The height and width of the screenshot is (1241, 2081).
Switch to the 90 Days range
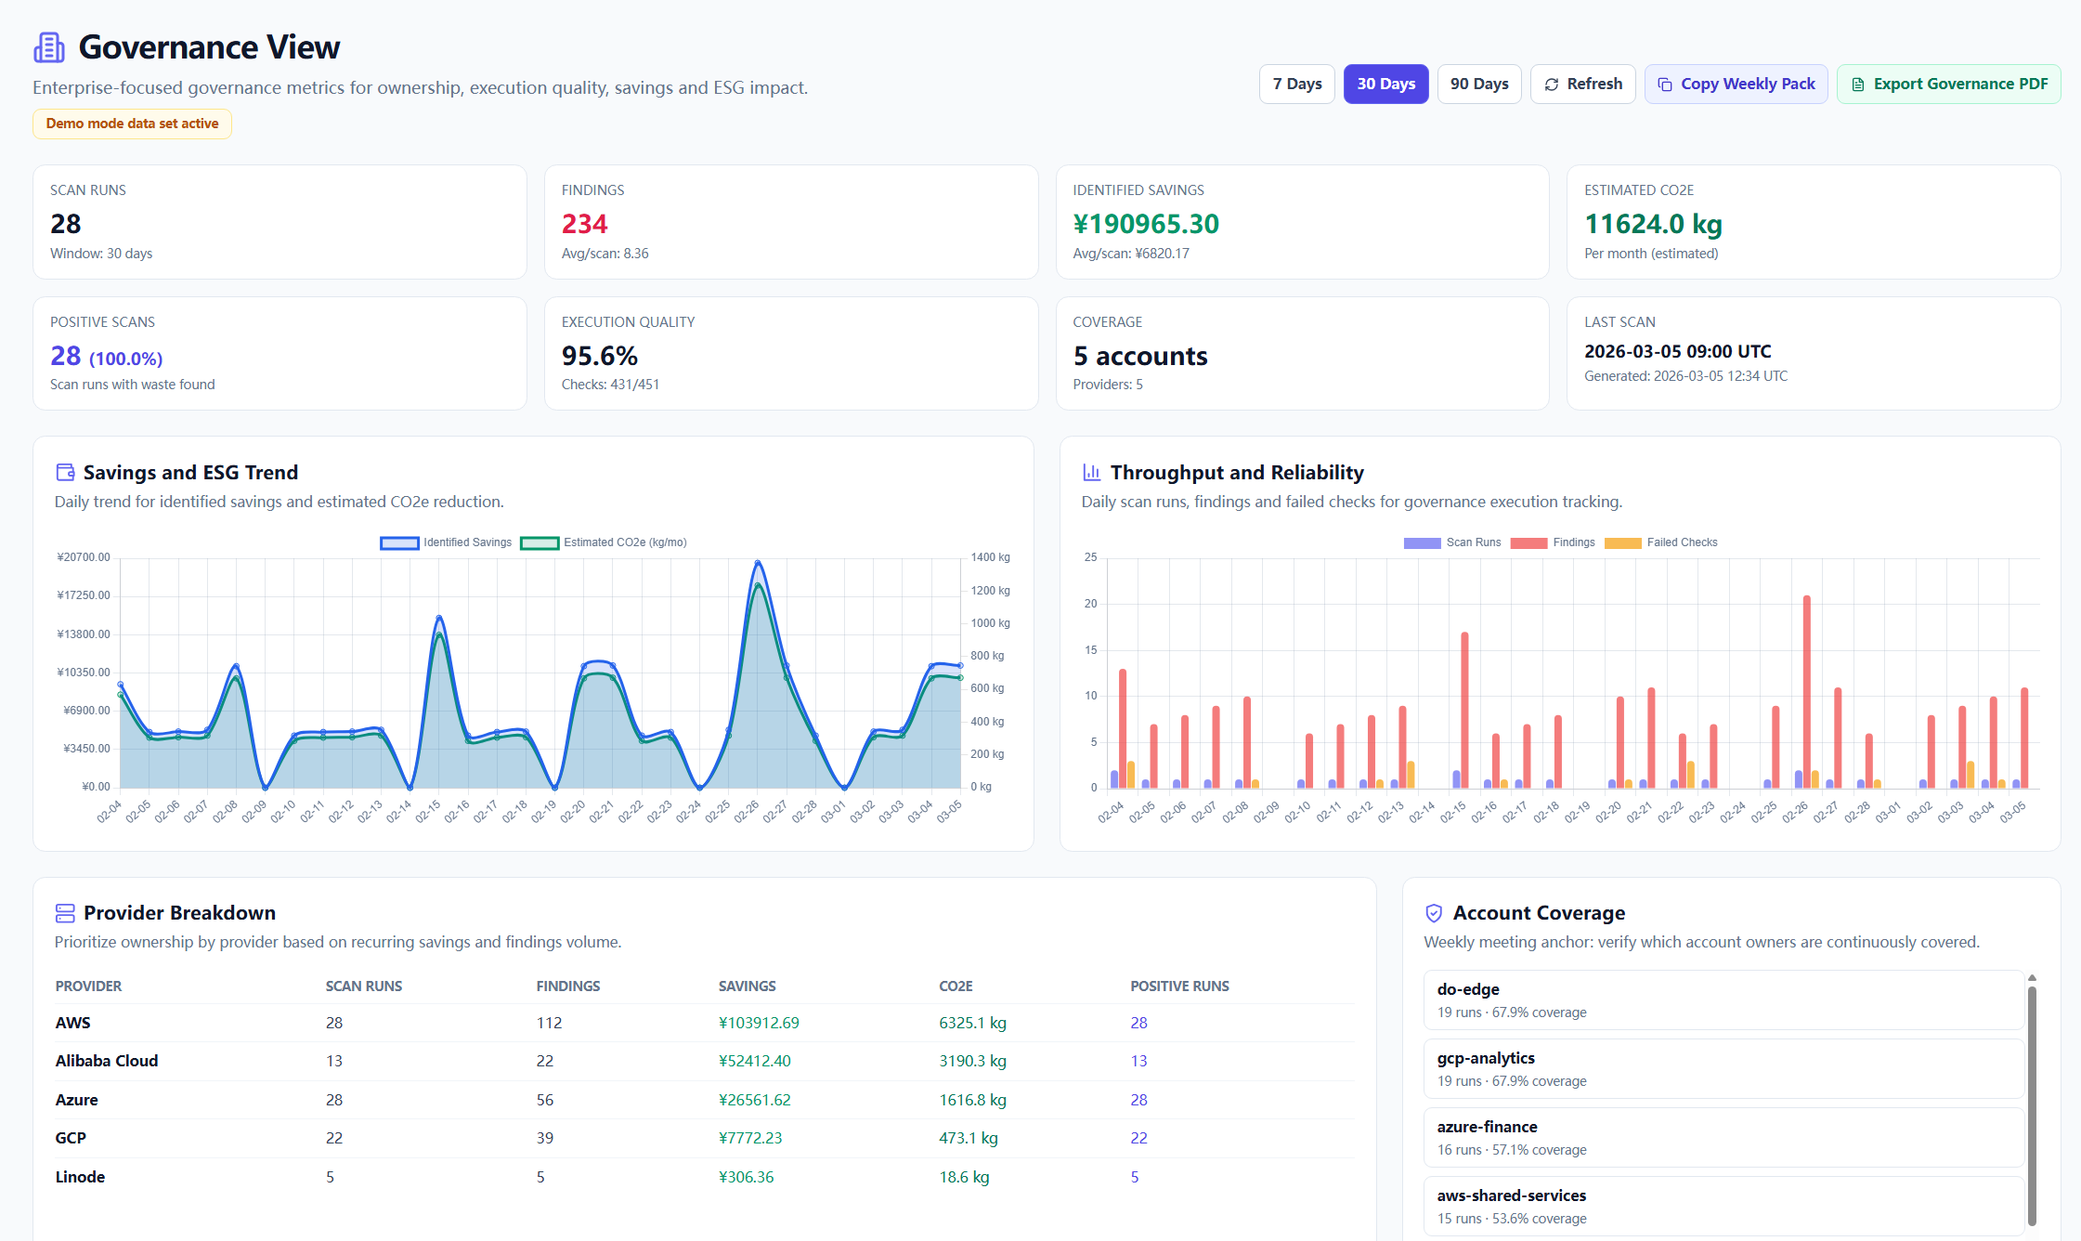[1478, 84]
